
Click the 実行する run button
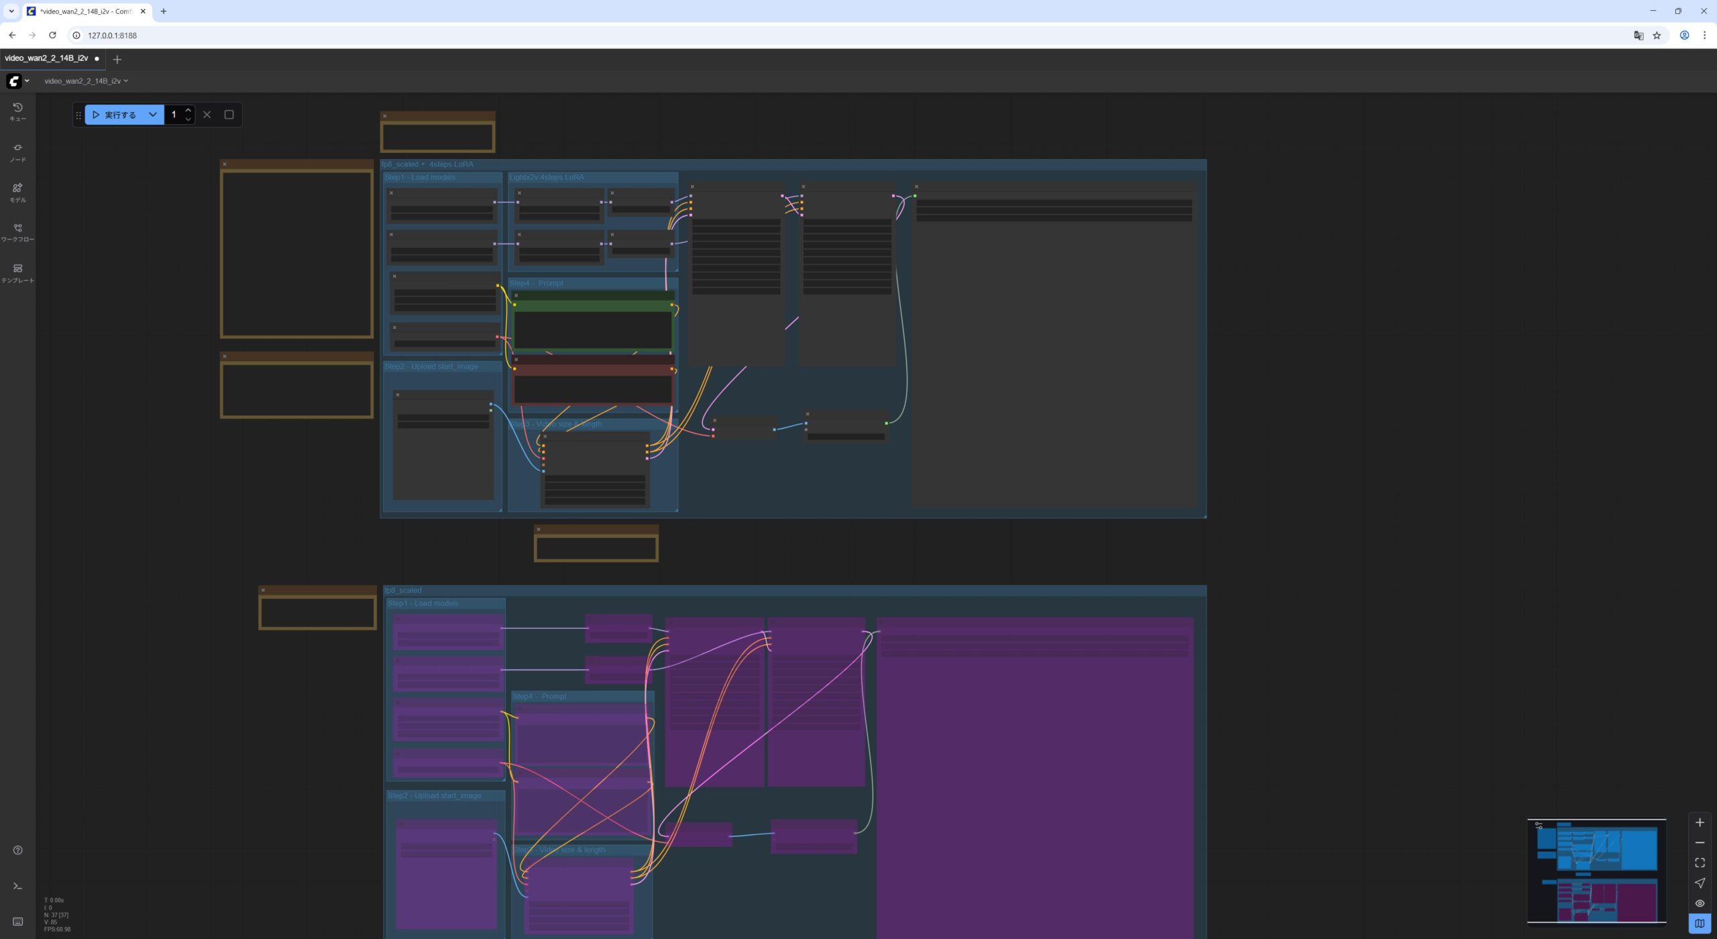113,115
